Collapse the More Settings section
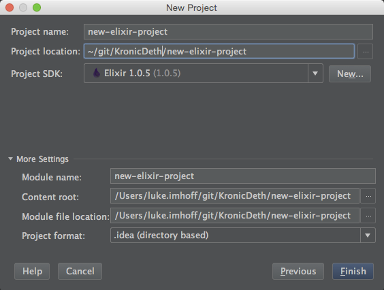This screenshot has height=290, width=384. click(x=10, y=159)
